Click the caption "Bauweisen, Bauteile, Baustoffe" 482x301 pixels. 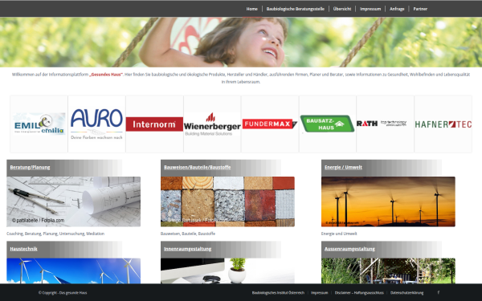pos(188,234)
